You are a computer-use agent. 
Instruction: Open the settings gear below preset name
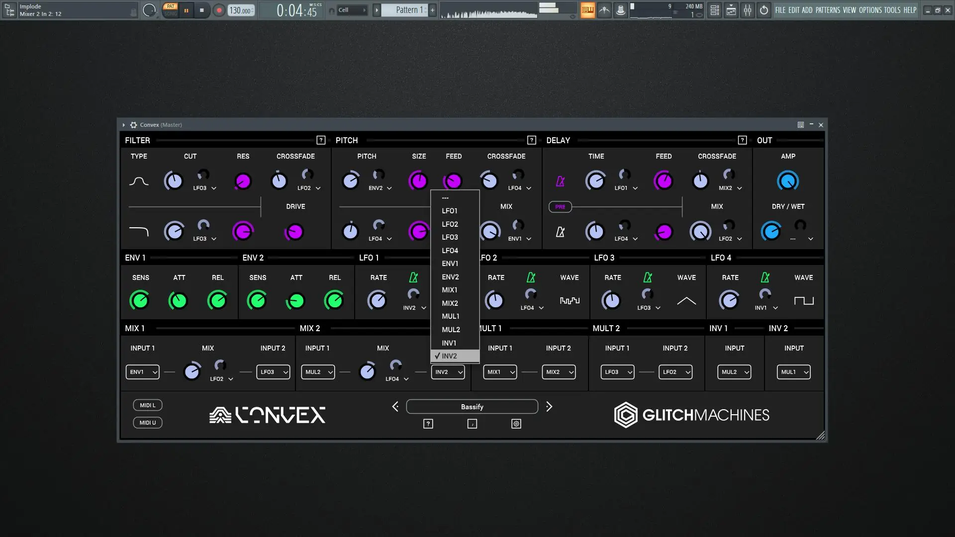pyautogui.click(x=516, y=424)
